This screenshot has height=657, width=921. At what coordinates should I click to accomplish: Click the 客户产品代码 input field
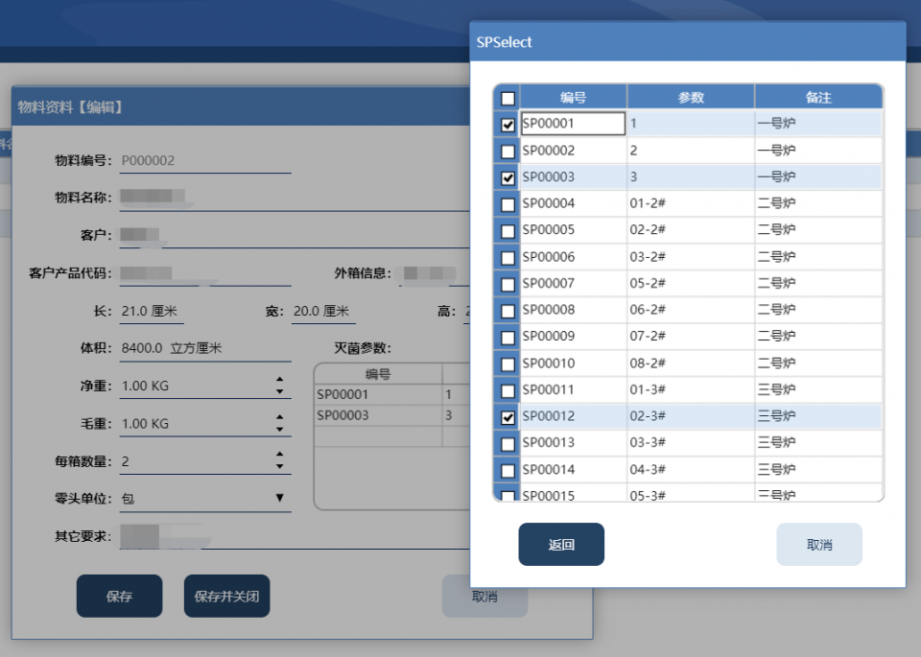[205, 273]
